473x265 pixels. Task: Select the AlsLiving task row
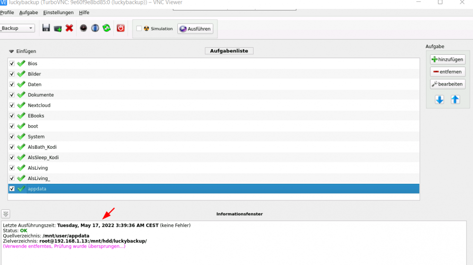(x=214, y=168)
